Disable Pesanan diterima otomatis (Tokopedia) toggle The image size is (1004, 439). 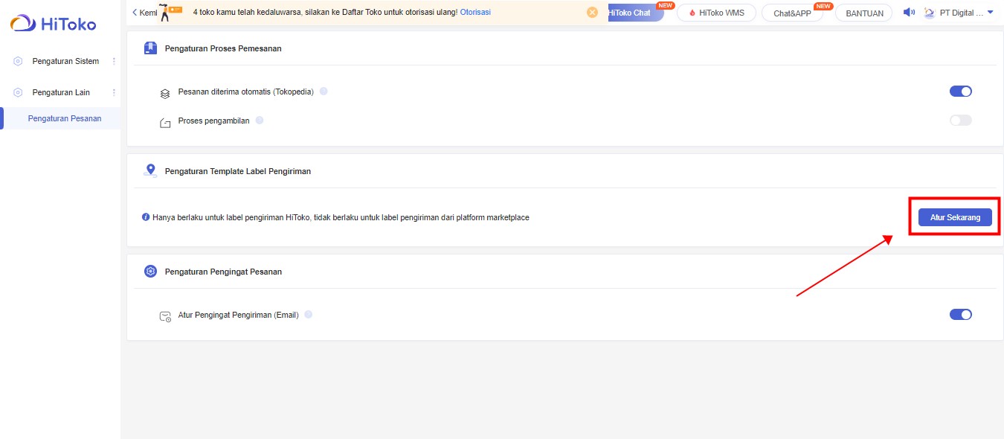click(960, 92)
